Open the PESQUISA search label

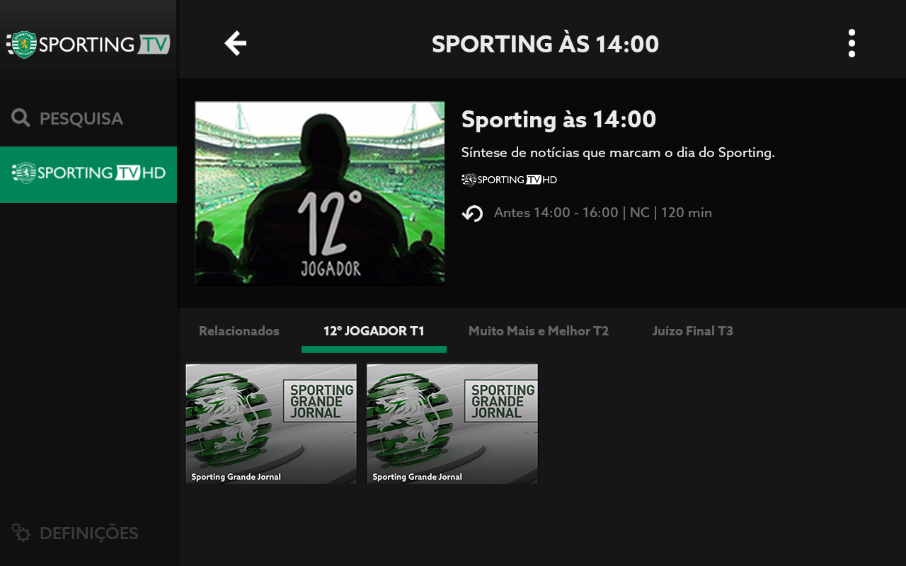[x=81, y=119]
